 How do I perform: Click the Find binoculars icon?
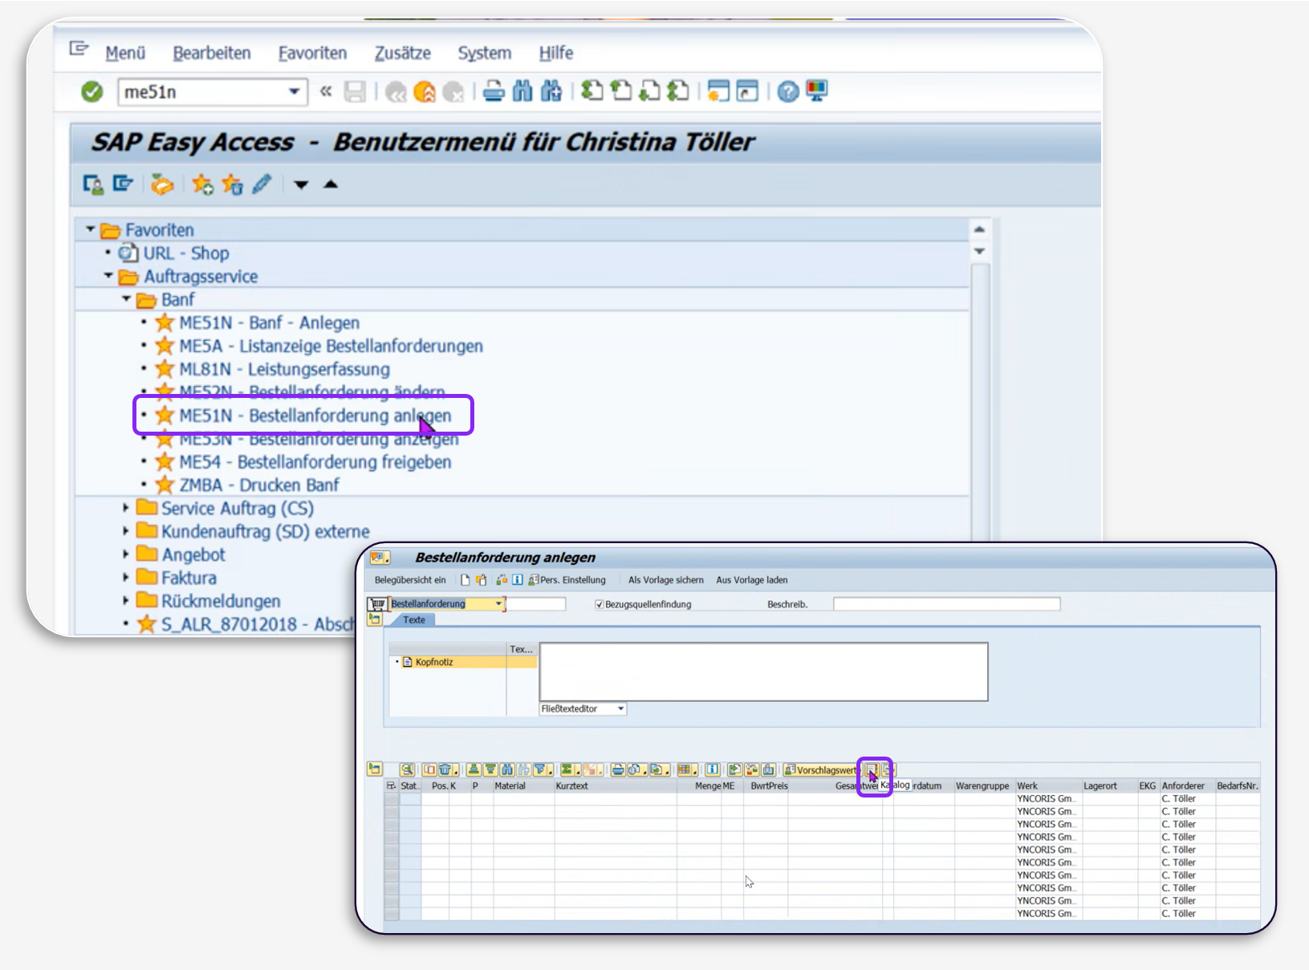pos(522,91)
